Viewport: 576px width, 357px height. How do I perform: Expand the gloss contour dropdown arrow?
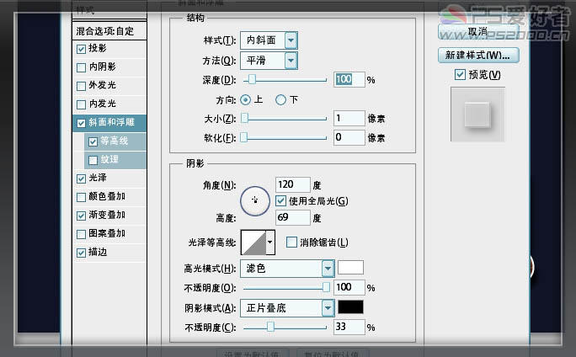pos(270,242)
